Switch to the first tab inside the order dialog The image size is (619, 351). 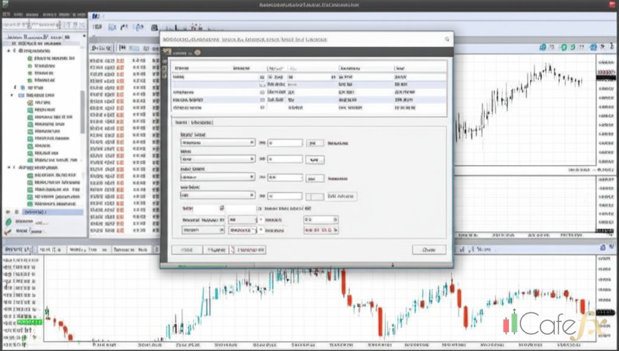[x=181, y=123]
